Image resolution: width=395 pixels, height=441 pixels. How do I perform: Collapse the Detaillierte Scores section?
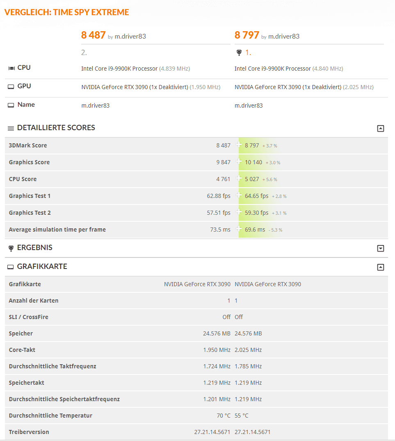pyautogui.click(x=380, y=129)
